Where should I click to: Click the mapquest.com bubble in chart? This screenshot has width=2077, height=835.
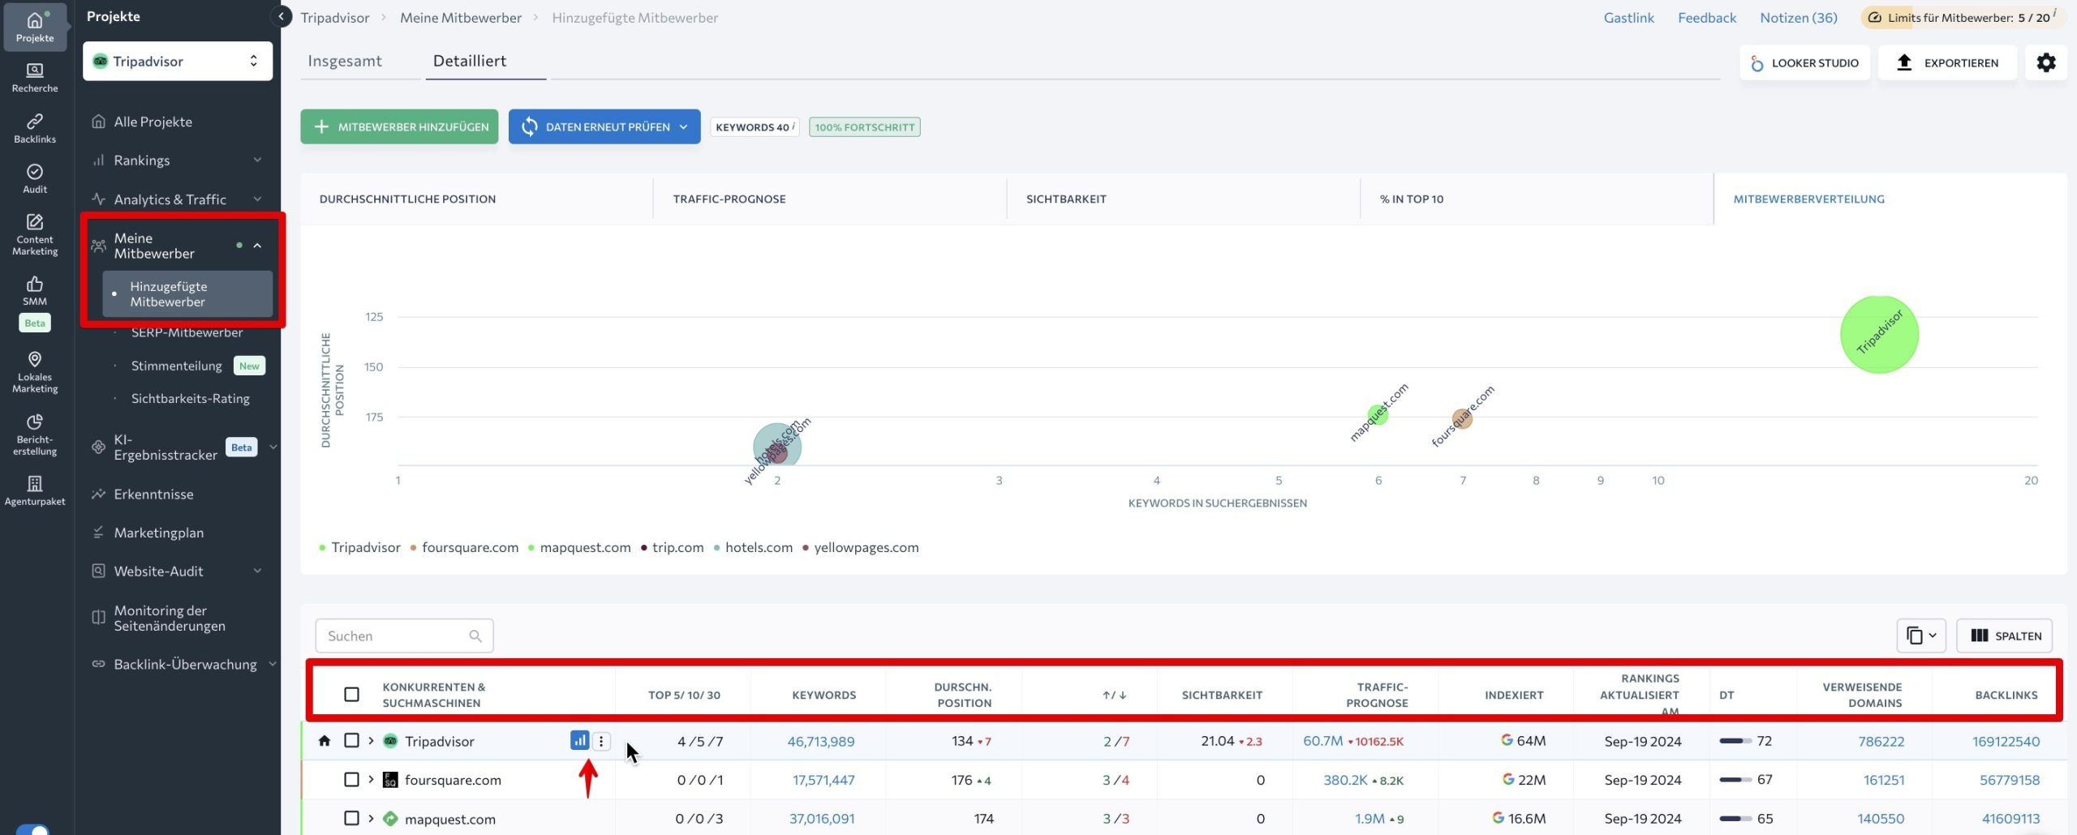[x=1378, y=415]
